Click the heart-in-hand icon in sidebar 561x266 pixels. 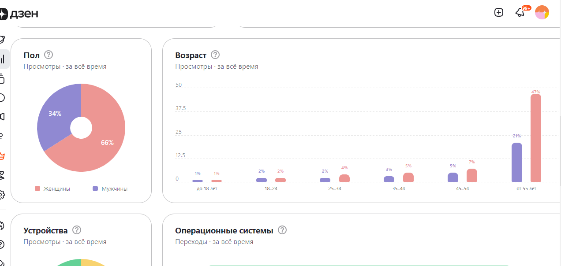(2, 175)
